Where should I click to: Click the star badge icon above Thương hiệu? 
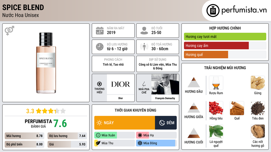99,84
